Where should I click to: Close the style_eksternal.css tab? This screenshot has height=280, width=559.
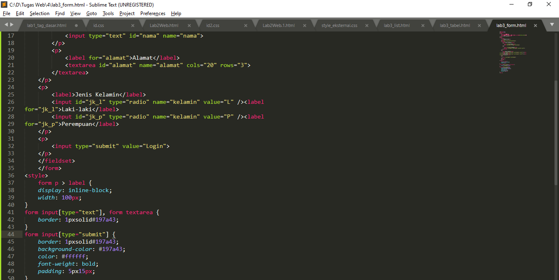pos(367,25)
